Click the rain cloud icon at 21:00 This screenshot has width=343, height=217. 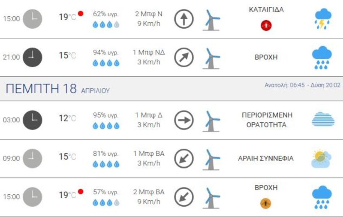click(x=322, y=57)
